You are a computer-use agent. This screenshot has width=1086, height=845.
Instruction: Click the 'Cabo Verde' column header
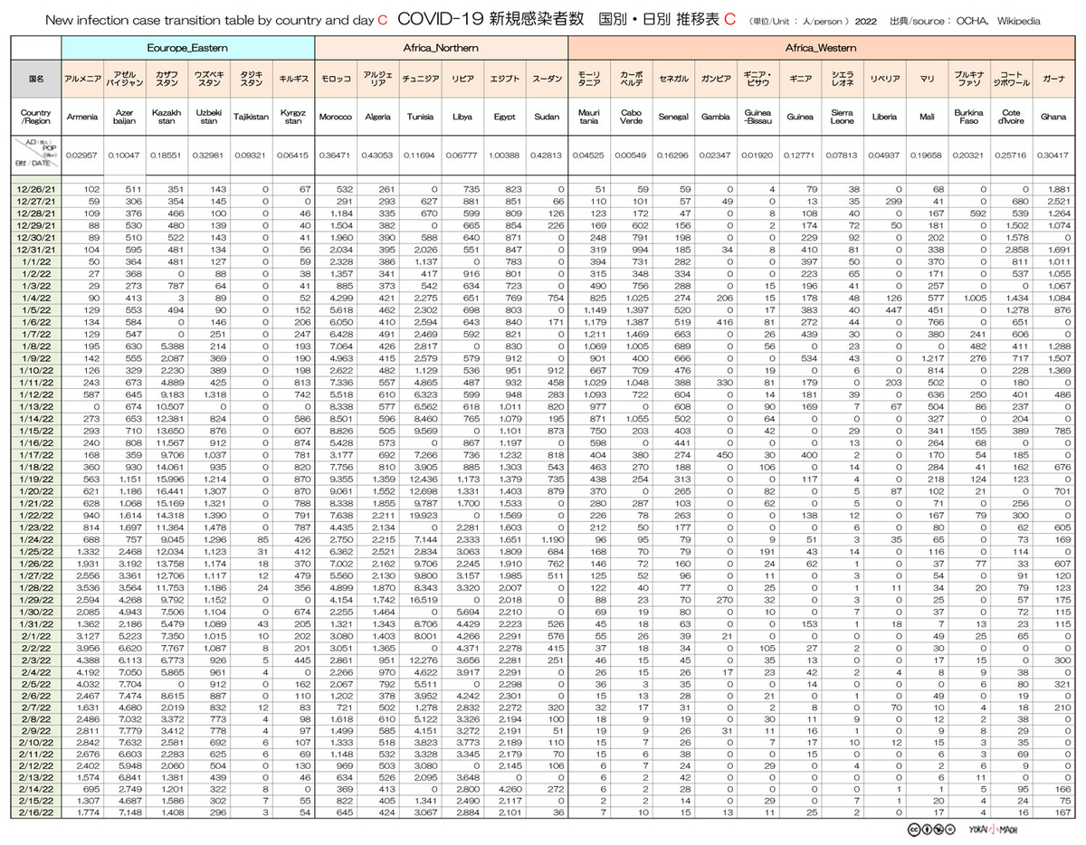pyautogui.click(x=631, y=117)
